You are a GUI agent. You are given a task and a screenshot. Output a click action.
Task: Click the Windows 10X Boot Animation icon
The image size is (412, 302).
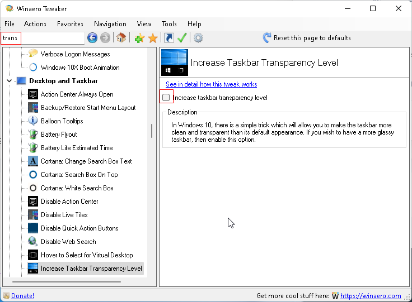33,68
